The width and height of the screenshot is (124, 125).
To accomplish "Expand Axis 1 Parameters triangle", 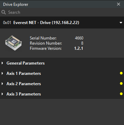I will pyautogui.click(x=2, y=73).
